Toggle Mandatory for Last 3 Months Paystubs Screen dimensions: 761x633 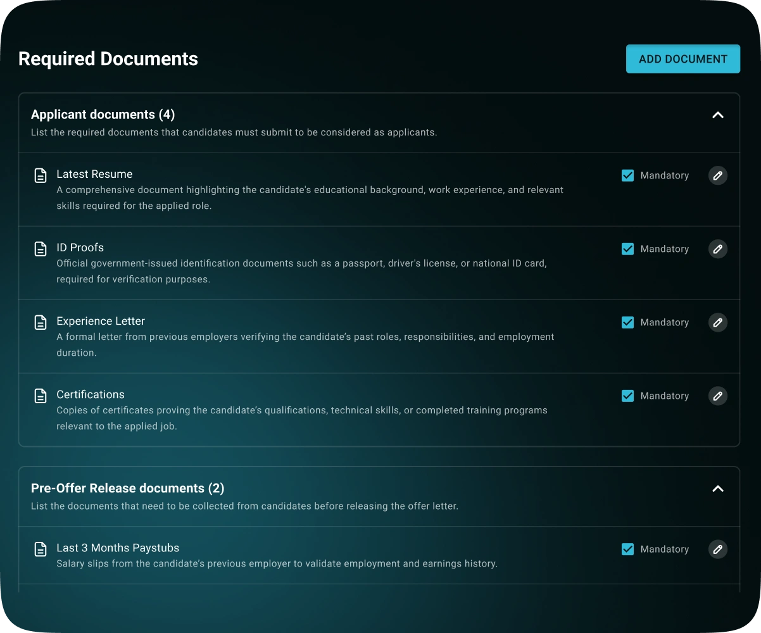coord(627,549)
